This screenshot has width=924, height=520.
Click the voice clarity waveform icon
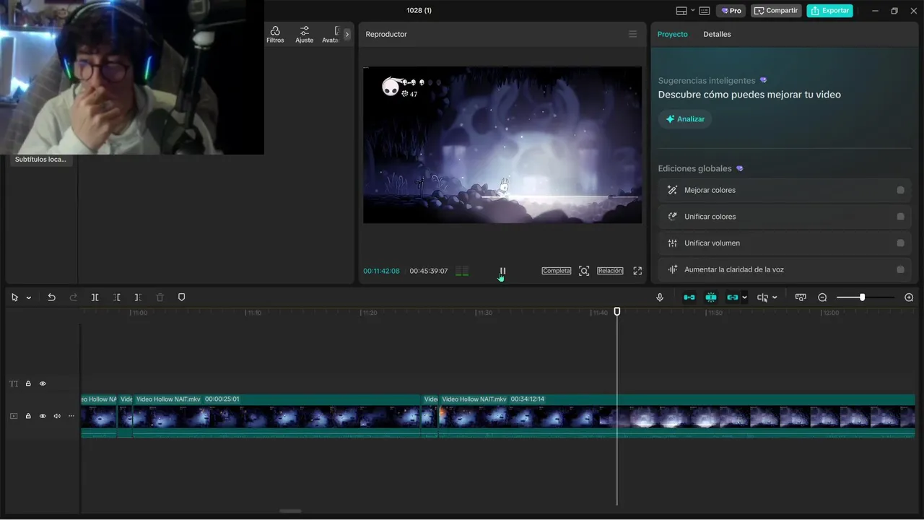(672, 269)
